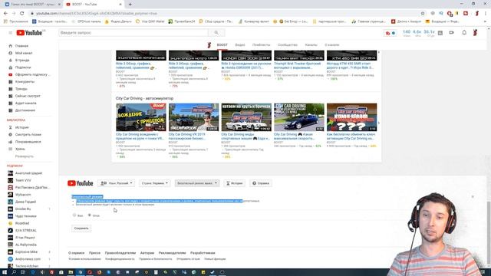The height and width of the screenshot is (276, 491).
Task: Open О сервисе footer link
Action: coord(77,253)
